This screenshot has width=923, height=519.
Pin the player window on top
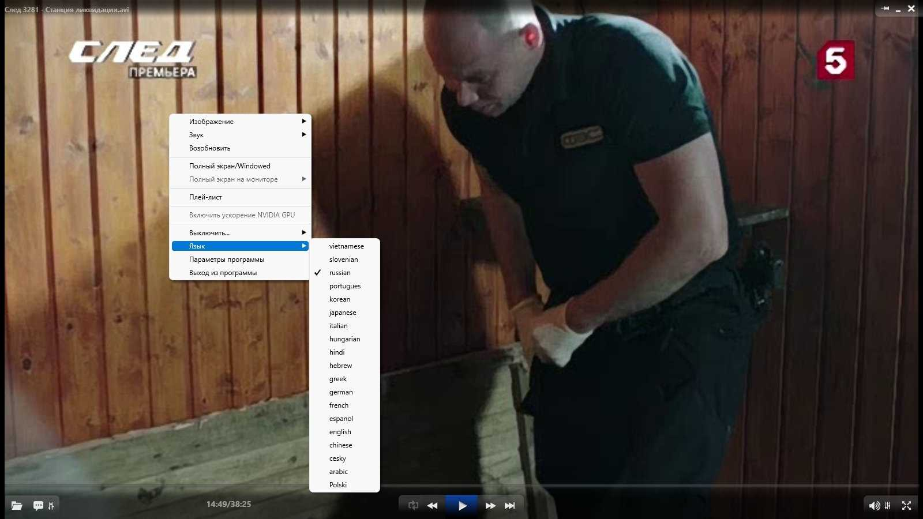coord(886,8)
